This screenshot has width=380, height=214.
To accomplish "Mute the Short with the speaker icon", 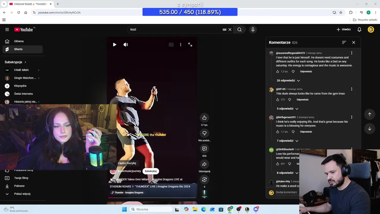I will tap(126, 45).
